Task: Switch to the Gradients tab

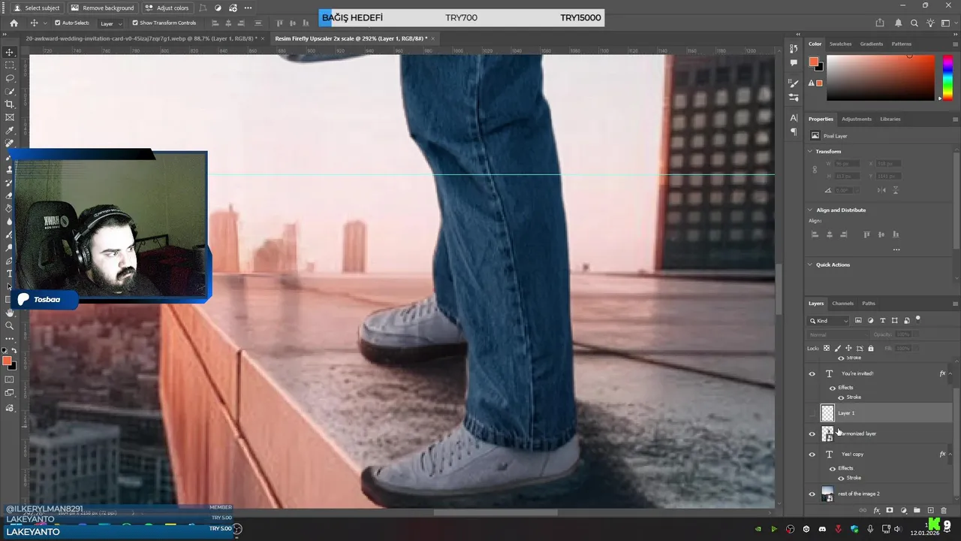Action: 871,44
